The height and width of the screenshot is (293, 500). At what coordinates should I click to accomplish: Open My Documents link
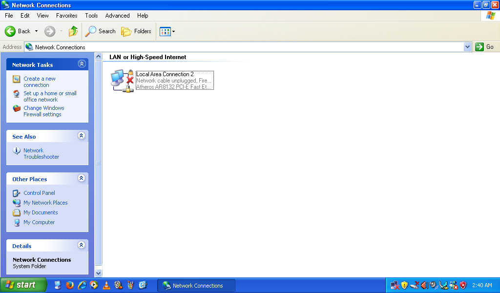coord(41,212)
